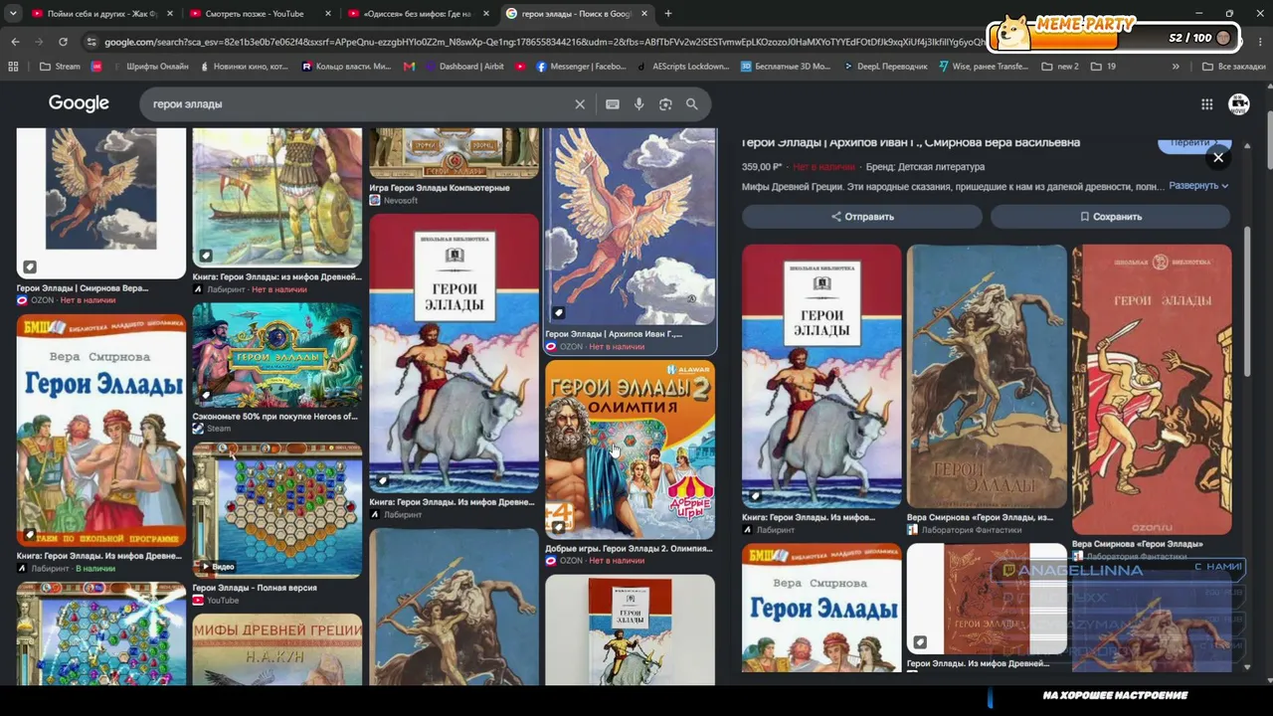Close the 'Смотреть позже - YouTube' tab
This screenshot has width=1273, height=716.
tap(327, 14)
